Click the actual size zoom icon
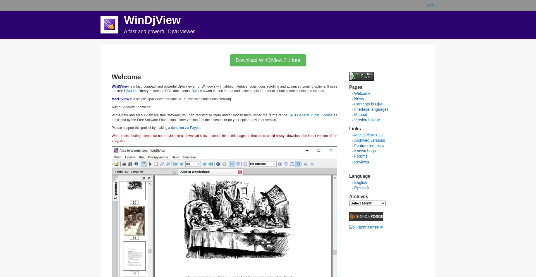This screenshot has height=277, width=536. tap(292, 164)
